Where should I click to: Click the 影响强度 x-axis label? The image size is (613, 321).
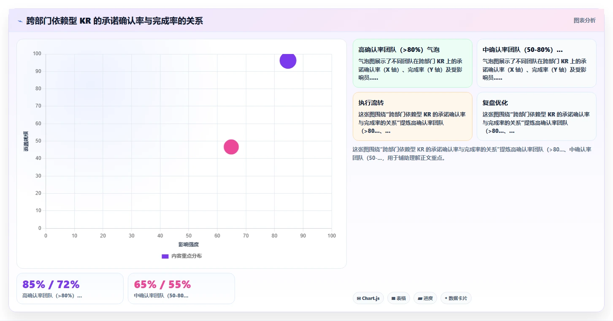[x=189, y=245]
